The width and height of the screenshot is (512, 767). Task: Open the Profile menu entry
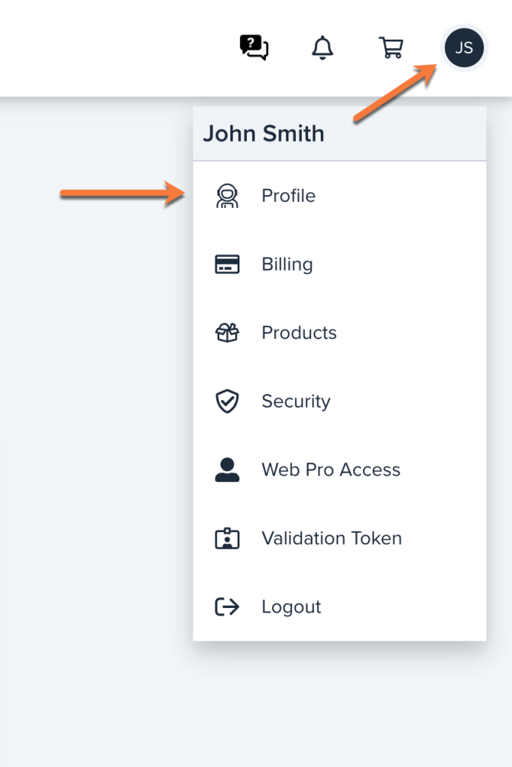288,195
